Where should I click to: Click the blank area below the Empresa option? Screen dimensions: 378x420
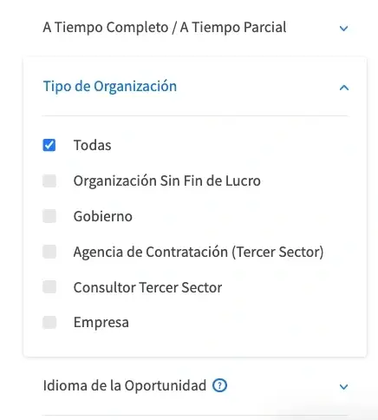tap(195, 344)
